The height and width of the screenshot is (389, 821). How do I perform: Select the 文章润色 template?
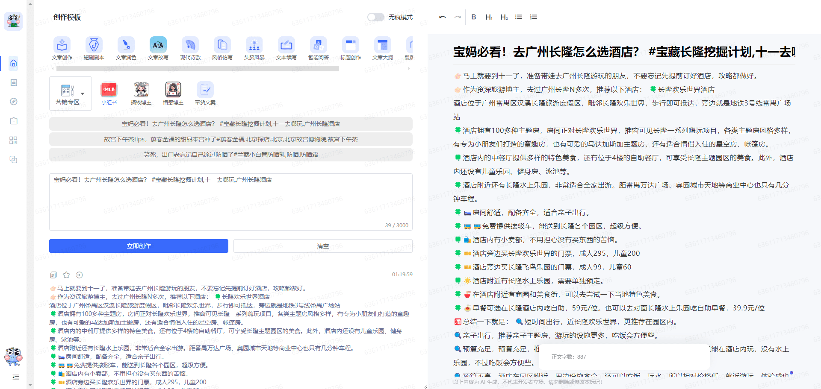click(x=126, y=48)
